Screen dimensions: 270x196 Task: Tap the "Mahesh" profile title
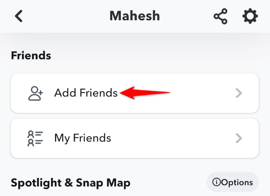[135, 16]
